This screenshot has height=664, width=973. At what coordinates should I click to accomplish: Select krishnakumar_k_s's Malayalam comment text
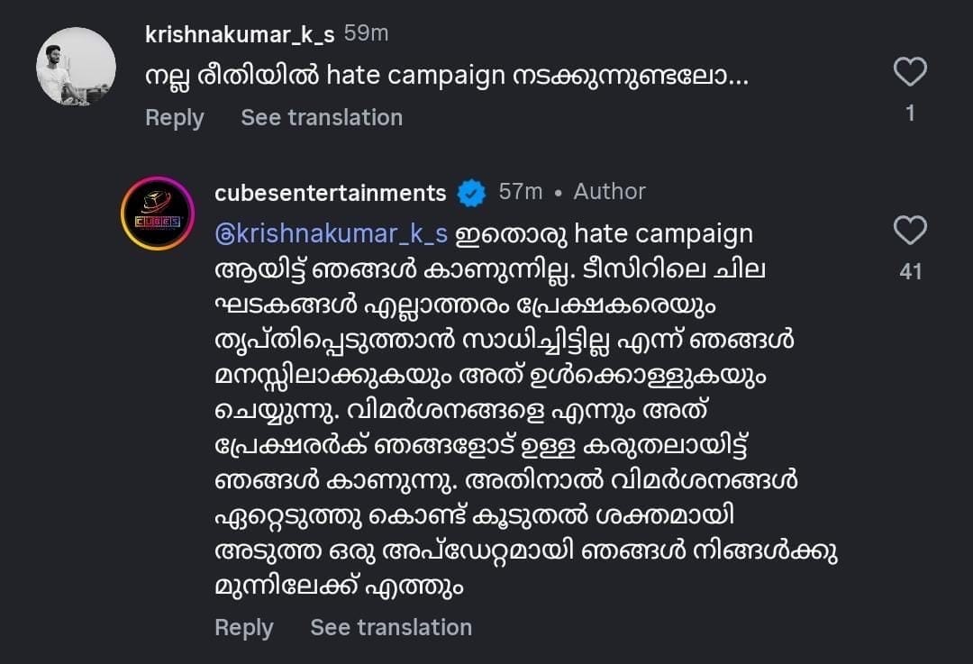[446, 77]
